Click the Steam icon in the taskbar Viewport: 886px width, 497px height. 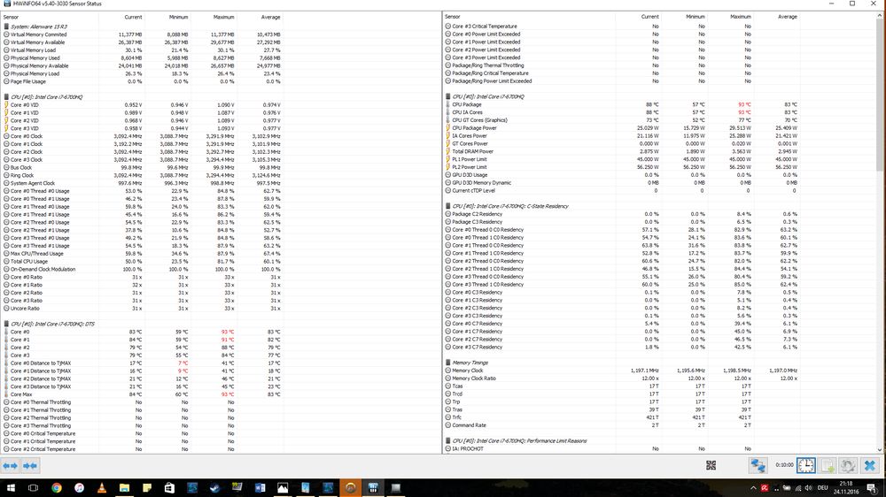coord(214,487)
